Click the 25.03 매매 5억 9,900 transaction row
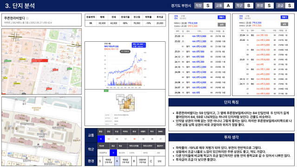297x167 pixels. click(x=200, y=36)
